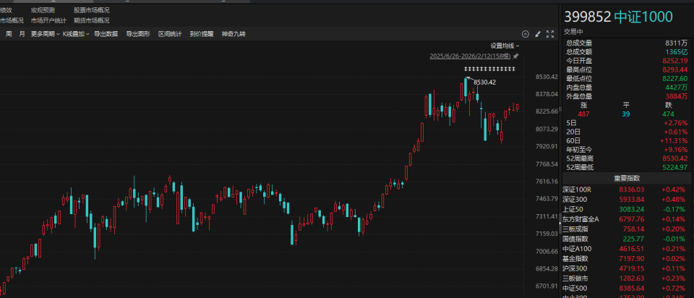Viewport: 694px width, 298px height.
Task: Click 5日 change +2.76%
Action: tap(676, 123)
